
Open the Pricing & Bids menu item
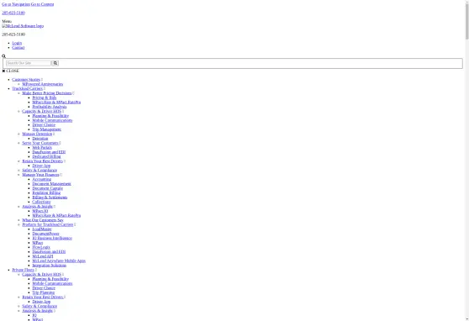click(x=45, y=97)
